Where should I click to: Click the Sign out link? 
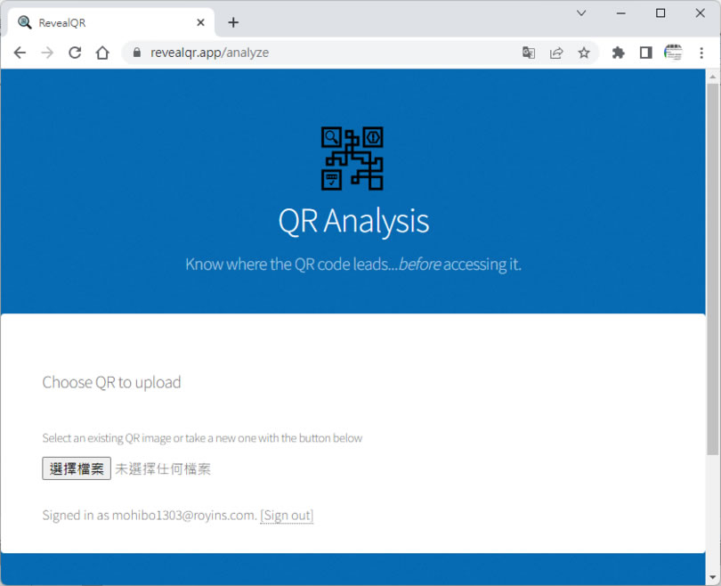pyautogui.click(x=287, y=515)
